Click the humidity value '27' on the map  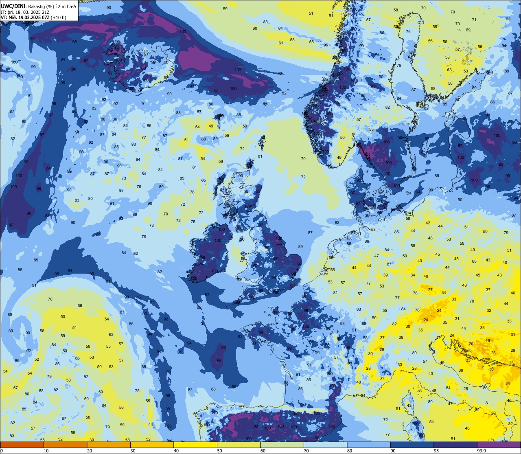tap(430, 290)
